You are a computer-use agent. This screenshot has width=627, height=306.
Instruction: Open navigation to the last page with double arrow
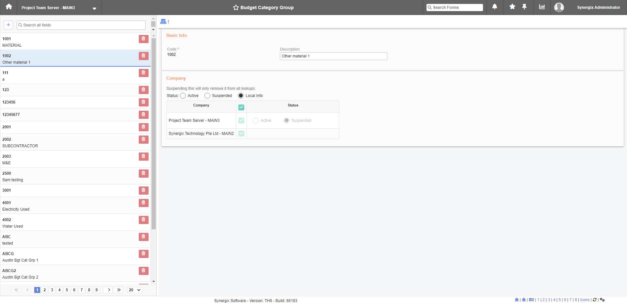click(119, 290)
